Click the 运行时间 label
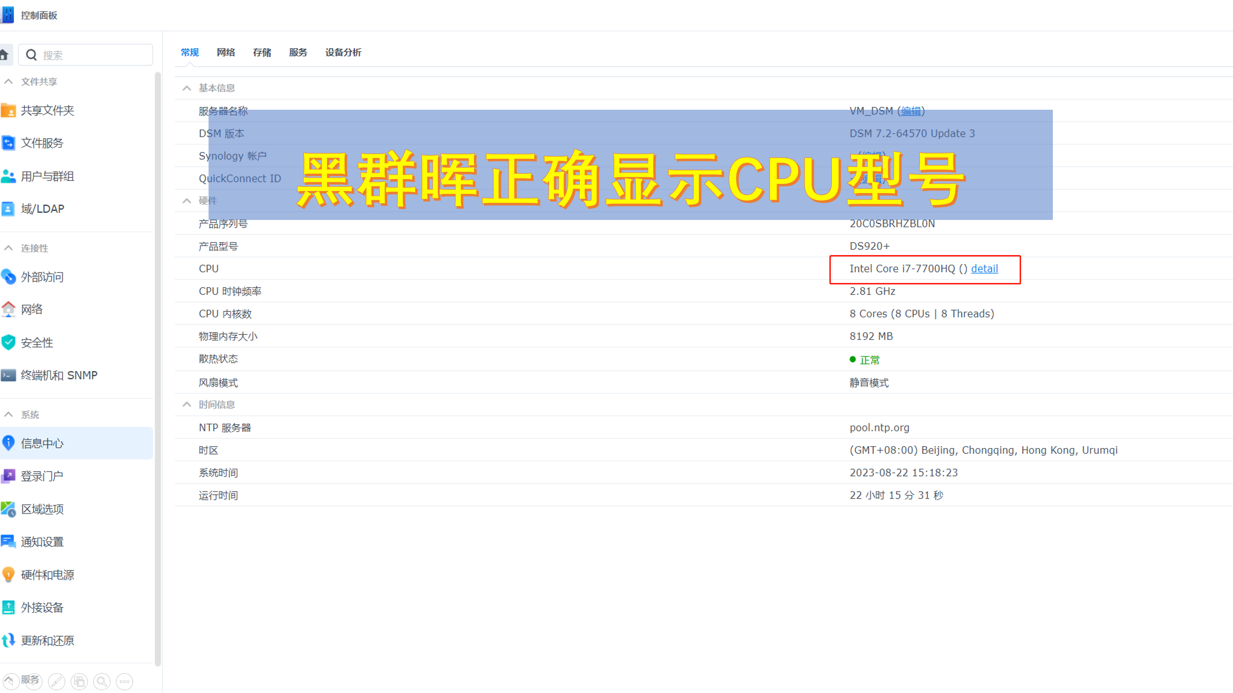Image resolution: width=1233 pixels, height=693 pixels. tap(218, 495)
